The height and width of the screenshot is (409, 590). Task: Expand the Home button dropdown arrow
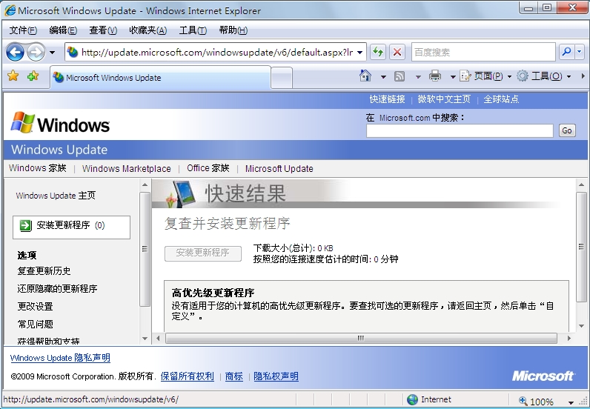click(x=383, y=77)
